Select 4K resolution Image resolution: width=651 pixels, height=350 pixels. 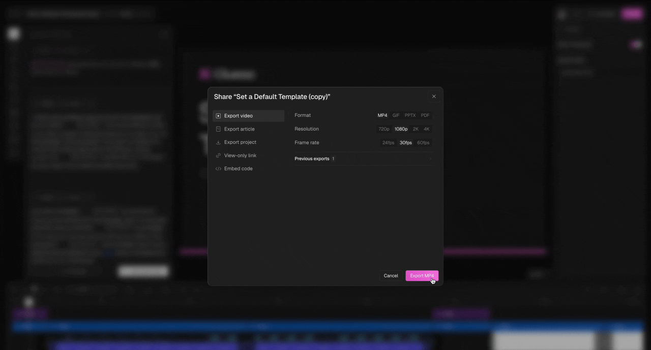click(427, 129)
